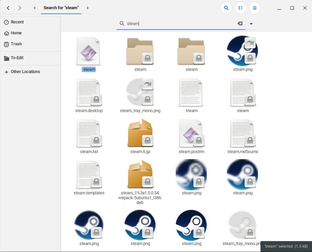
Task: Open Recent in the sidebar
Action: tap(17, 22)
